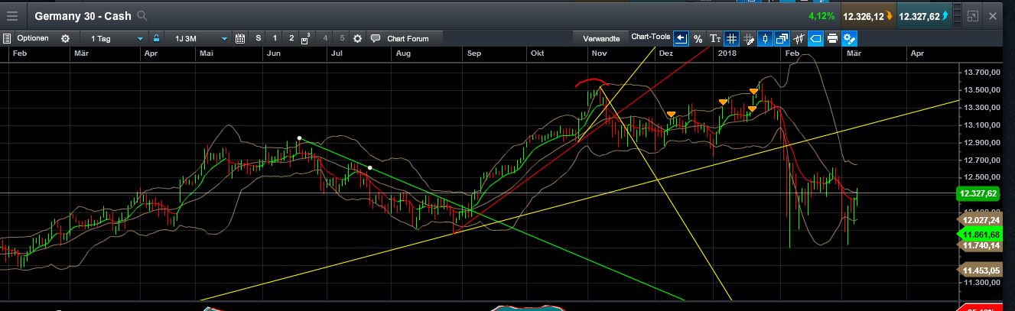Open the hamburger menu beside Germany 30
Screen dimensions: 1015x311
tap(13, 15)
